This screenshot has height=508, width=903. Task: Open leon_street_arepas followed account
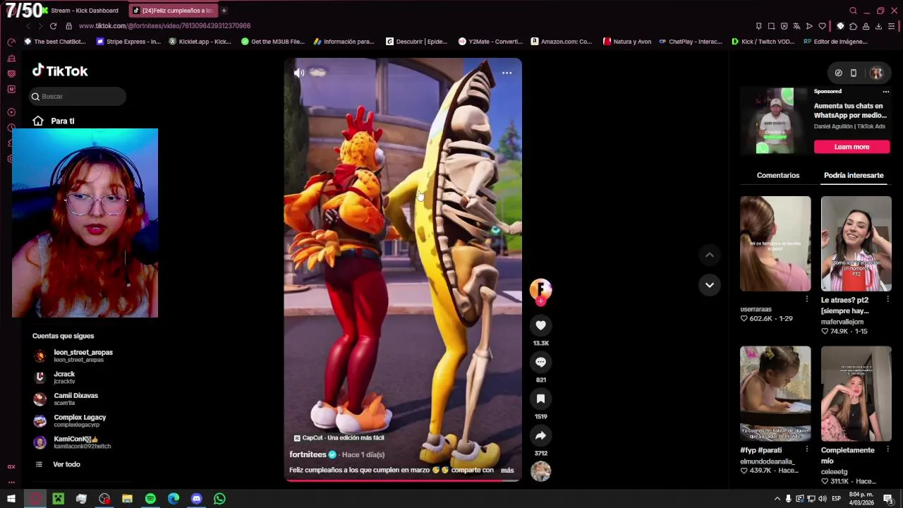tap(73, 356)
